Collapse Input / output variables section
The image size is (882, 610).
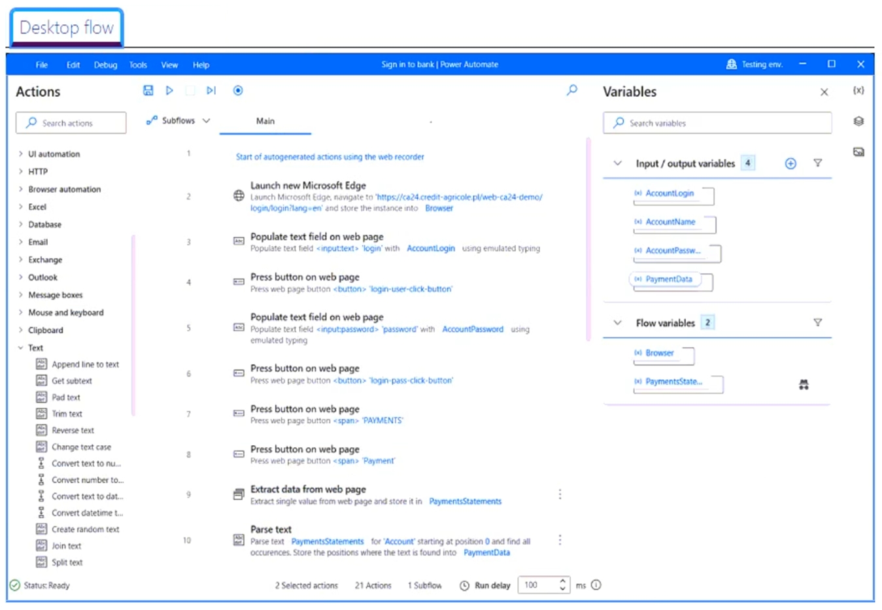point(617,163)
